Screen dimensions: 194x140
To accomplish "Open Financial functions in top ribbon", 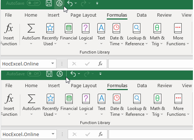I will click(x=68, y=34).
